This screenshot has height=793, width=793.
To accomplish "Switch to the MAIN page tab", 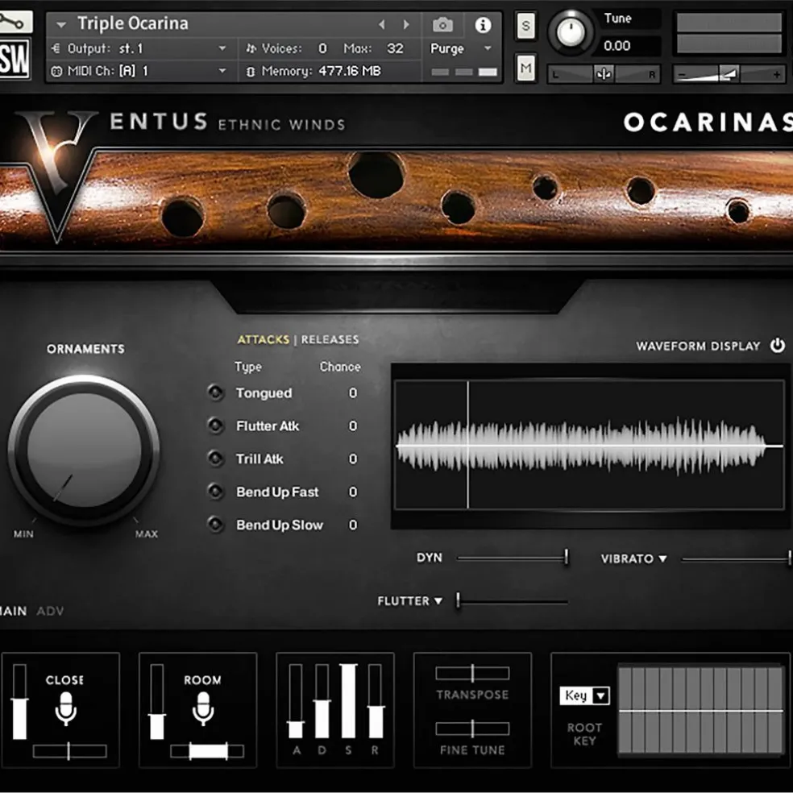I will pos(13,611).
